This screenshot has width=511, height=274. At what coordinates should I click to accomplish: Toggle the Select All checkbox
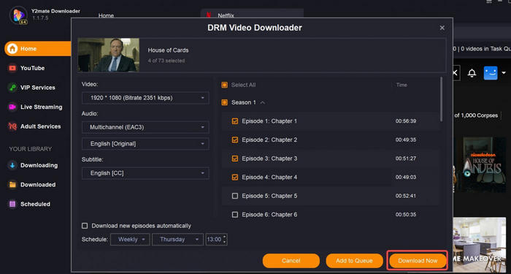224,85
